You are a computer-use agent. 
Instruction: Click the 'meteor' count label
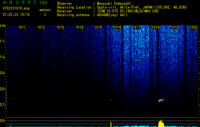pos(45,10)
